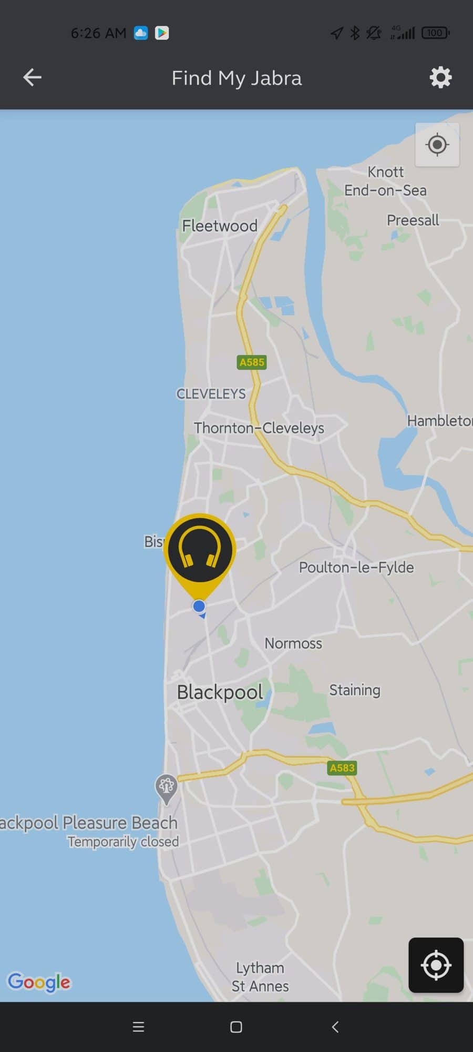Tap the Knott End-on-Sea label

[385, 181]
